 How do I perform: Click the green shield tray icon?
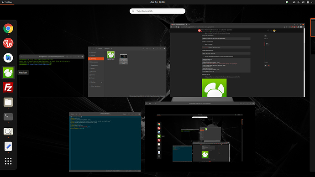point(287,2)
